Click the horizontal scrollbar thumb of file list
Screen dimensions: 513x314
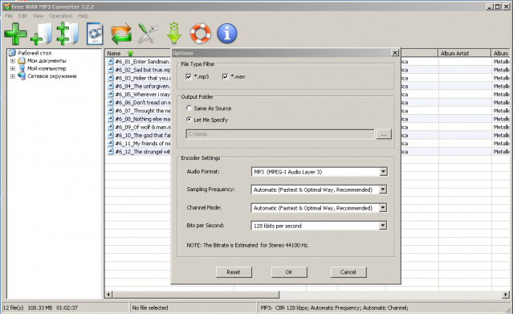click(196, 295)
